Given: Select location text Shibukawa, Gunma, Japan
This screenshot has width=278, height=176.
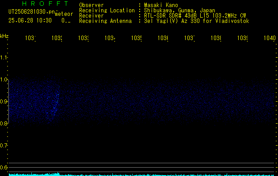Looking at the screenshot, I should [179, 11].
